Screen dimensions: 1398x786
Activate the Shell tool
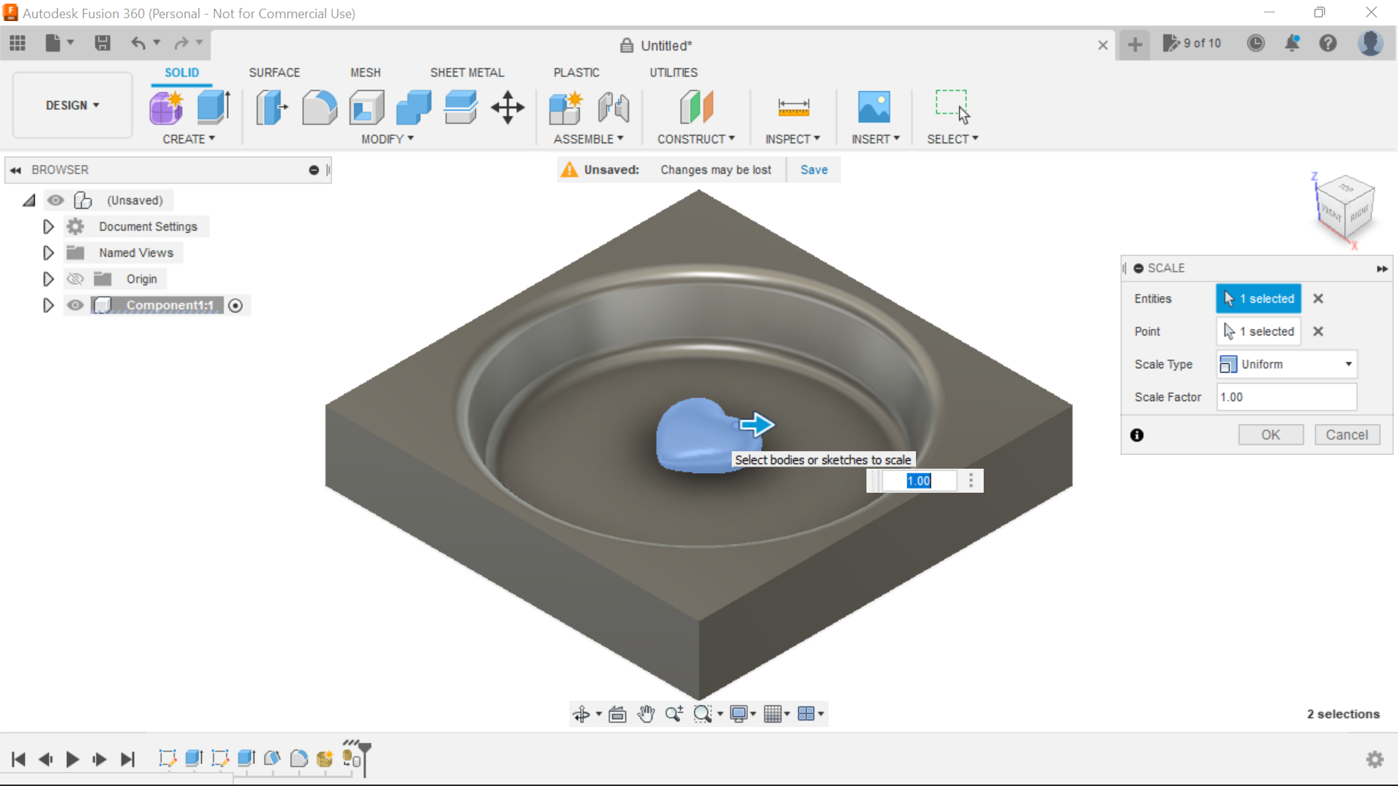click(x=366, y=107)
